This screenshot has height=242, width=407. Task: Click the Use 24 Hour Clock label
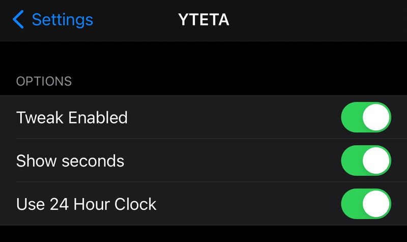86,204
